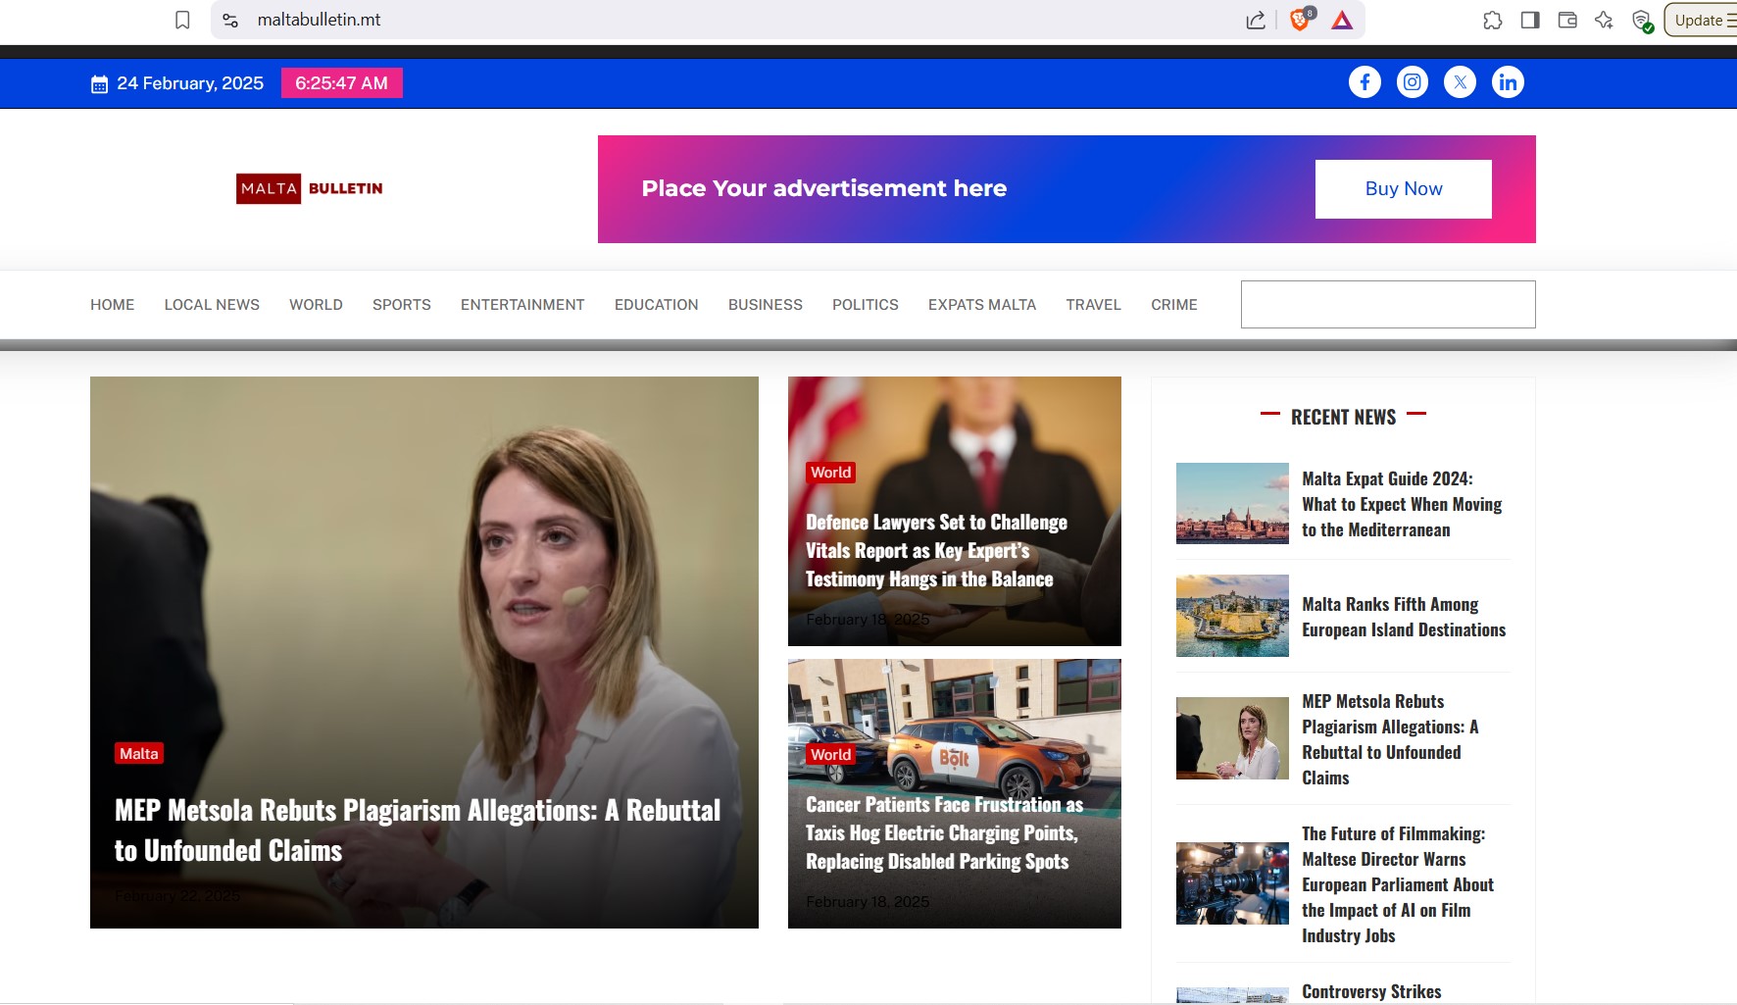1737x1005 pixels.
Task: Toggle the browser sidebar panel
Action: click(x=1529, y=20)
